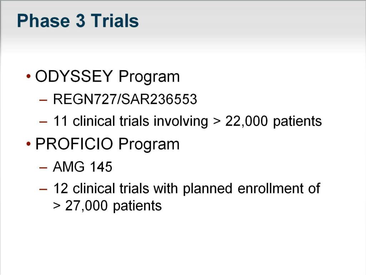This screenshot has height=275, width=366.
Task: Click the red dash before REGN727/SAR236553
Action: point(43,100)
